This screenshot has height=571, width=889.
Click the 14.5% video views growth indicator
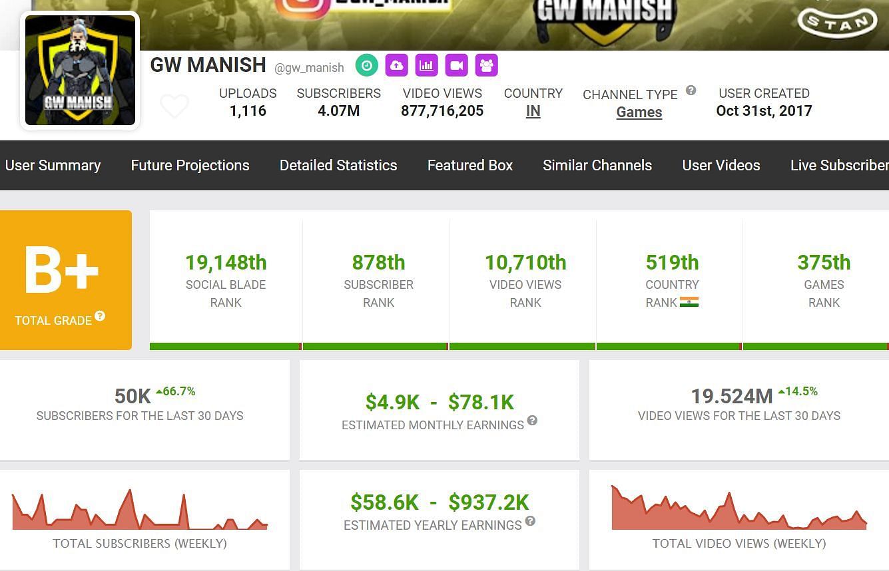pyautogui.click(x=798, y=391)
